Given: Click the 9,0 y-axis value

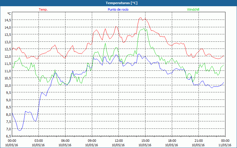Looking at the screenshot, I should [9, 100].
